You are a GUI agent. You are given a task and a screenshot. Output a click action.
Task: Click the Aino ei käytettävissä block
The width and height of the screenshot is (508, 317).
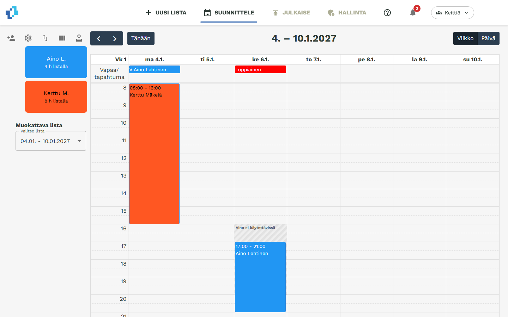(260, 233)
